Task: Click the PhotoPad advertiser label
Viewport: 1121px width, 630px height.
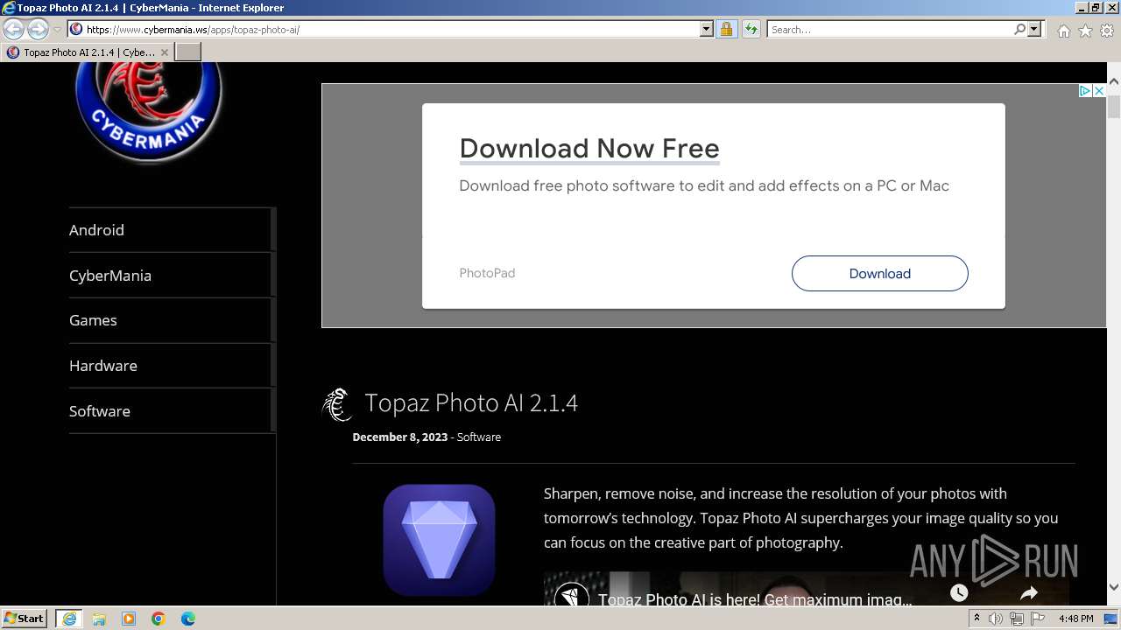Action: coord(487,273)
